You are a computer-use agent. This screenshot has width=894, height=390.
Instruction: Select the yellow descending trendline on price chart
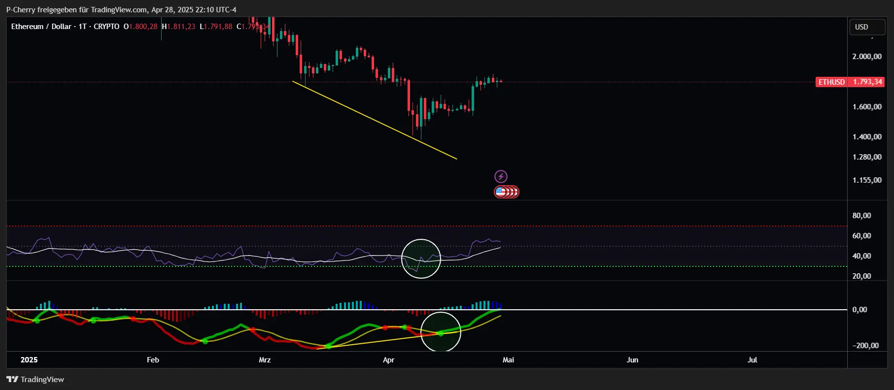[375, 120]
